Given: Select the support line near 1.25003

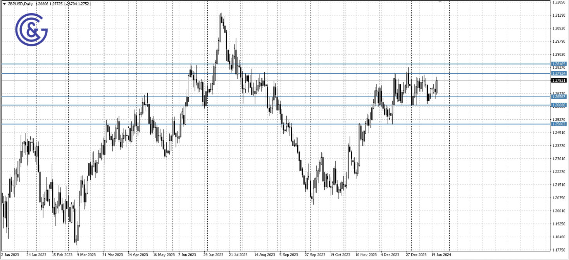Looking at the screenshot, I should click(x=233, y=124).
